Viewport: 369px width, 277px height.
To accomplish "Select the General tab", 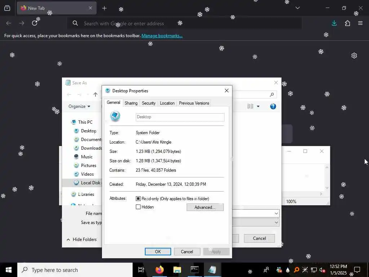I will [114, 102].
